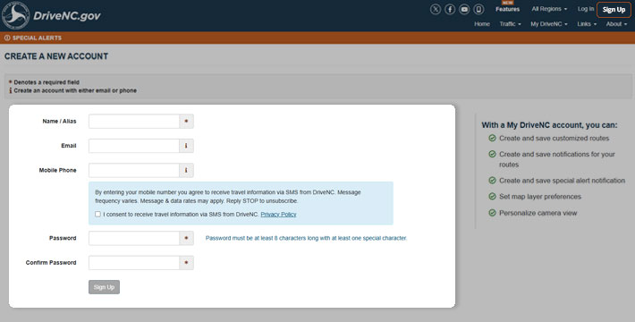
Task: Open the Facebook social icon
Action: 450,9
